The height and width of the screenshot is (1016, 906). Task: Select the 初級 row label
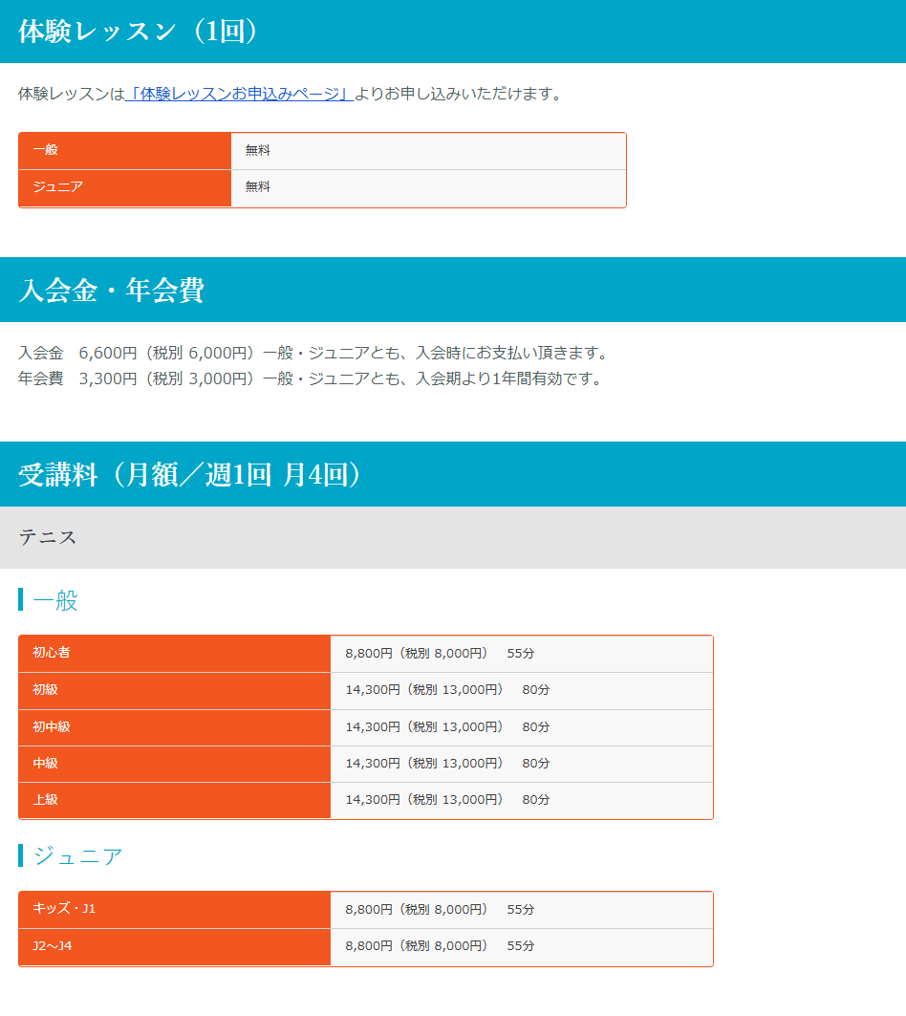pos(46,689)
